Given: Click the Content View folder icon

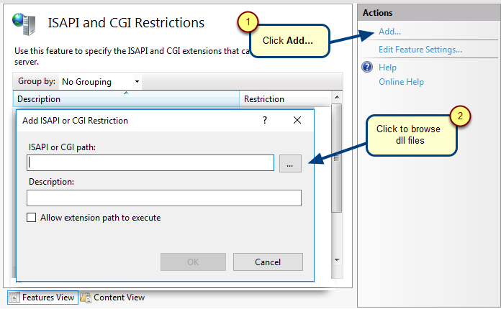Looking at the screenshot, I should coord(86,298).
